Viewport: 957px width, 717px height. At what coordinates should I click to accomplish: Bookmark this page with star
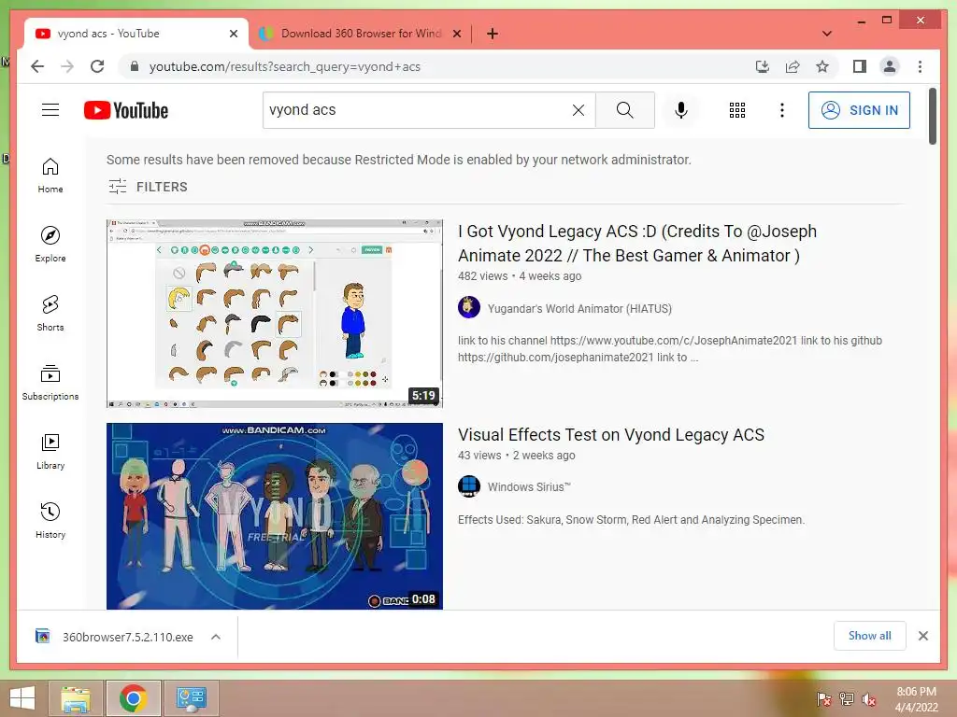[822, 66]
